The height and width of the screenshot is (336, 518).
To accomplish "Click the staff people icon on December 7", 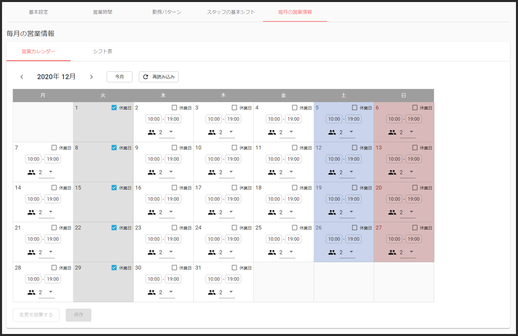I will (x=32, y=172).
